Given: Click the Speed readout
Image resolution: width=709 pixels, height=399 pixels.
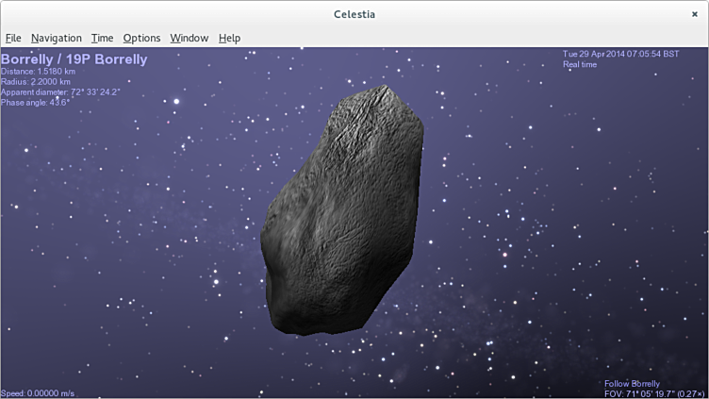Looking at the screenshot, I should [x=38, y=393].
